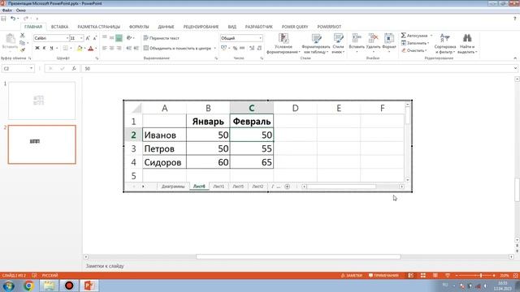Click the Undo arrow in quick access toolbar
The image size is (520, 292).
[x=13, y=19]
